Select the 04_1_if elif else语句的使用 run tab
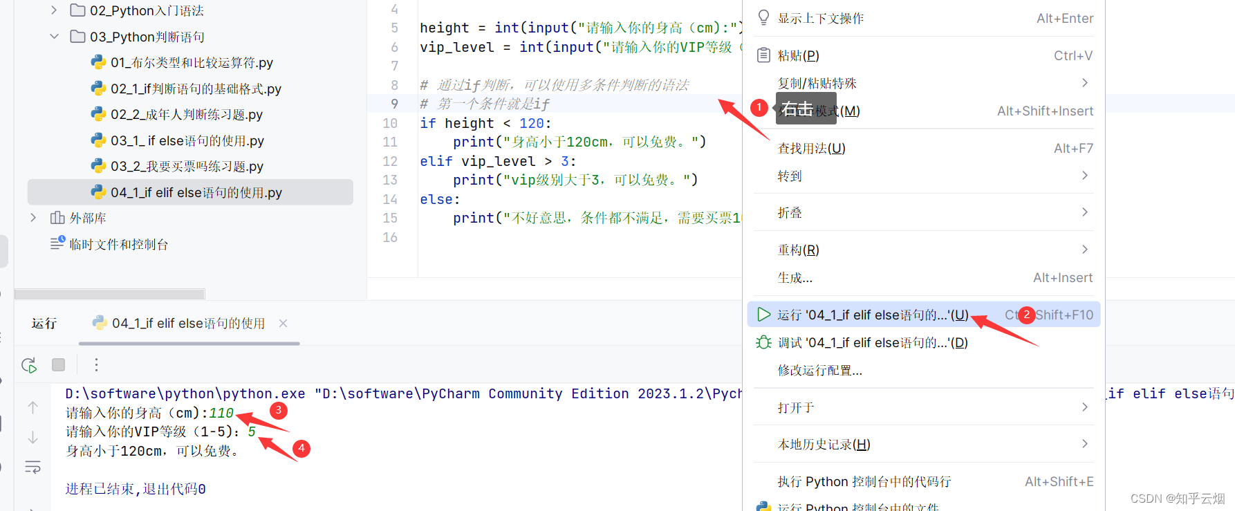This screenshot has height=511, width=1235. pos(189,323)
